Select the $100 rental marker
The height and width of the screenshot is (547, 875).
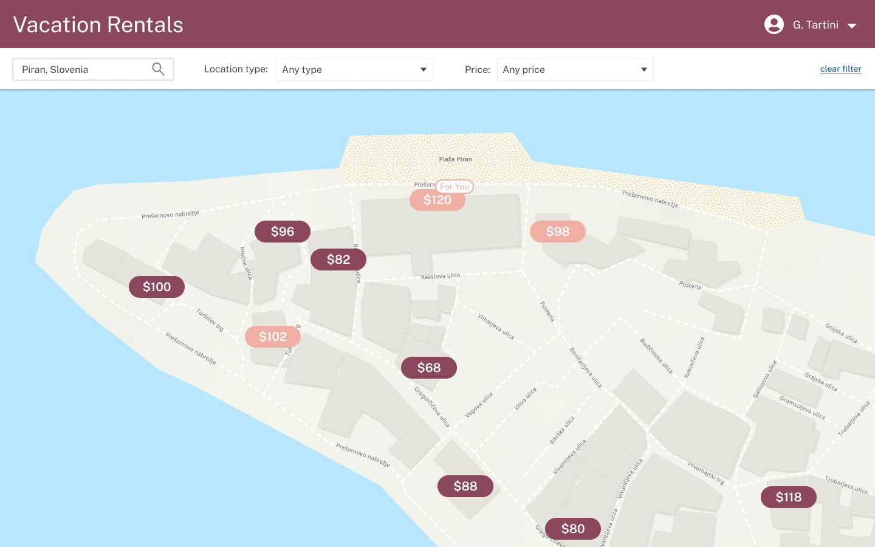[x=157, y=287]
